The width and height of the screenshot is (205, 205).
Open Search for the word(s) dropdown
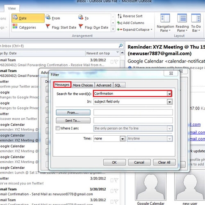point(169,93)
